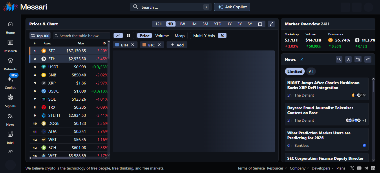
Task: Expand the chart to fullscreen
Action: (271, 24)
